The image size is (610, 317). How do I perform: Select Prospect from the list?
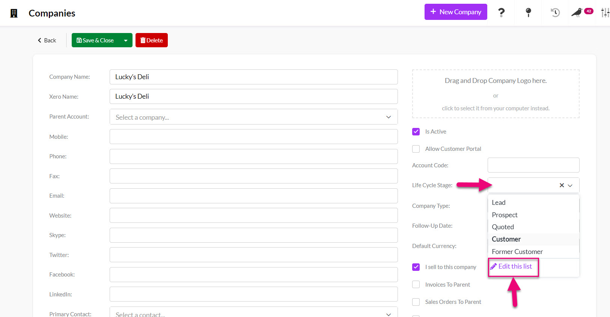tap(533, 215)
